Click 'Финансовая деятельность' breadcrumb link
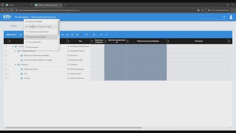 [44, 17]
